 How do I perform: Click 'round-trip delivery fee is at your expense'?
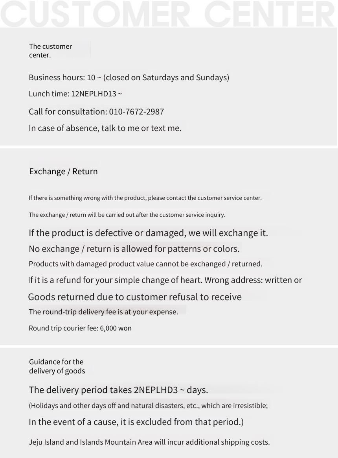[x=103, y=312]
